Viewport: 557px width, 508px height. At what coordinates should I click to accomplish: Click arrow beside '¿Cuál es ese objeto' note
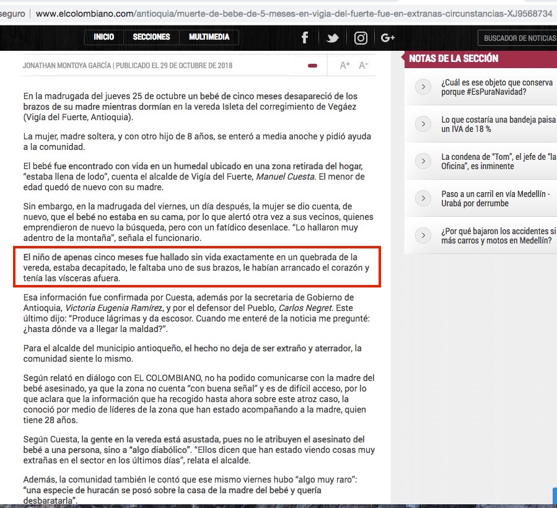(x=423, y=87)
